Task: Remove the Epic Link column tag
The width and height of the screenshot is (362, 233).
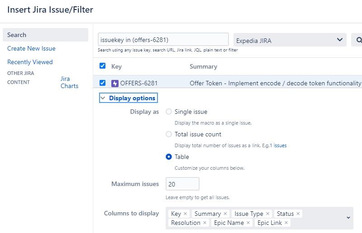Action: pyautogui.click(x=286, y=223)
